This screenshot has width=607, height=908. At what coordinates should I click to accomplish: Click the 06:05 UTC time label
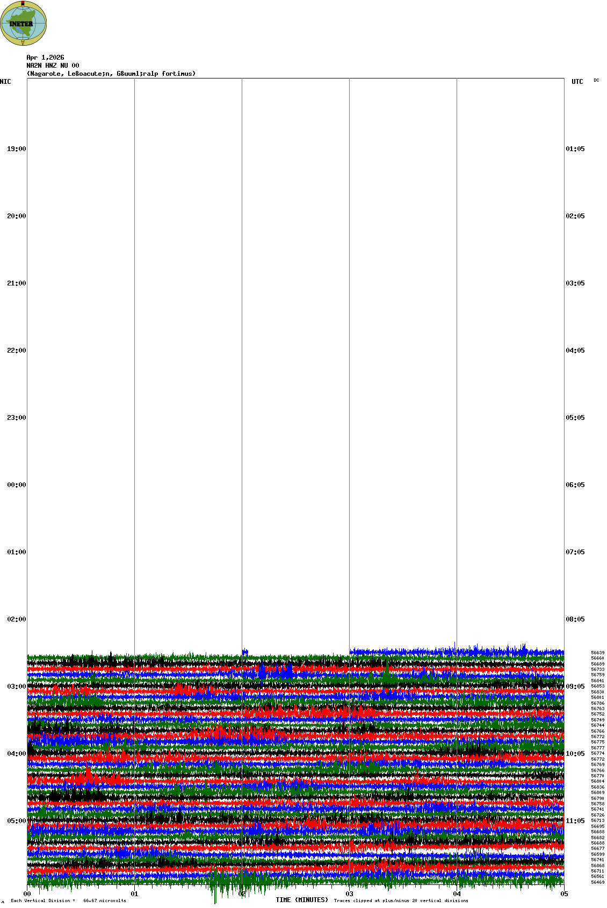pyautogui.click(x=575, y=485)
